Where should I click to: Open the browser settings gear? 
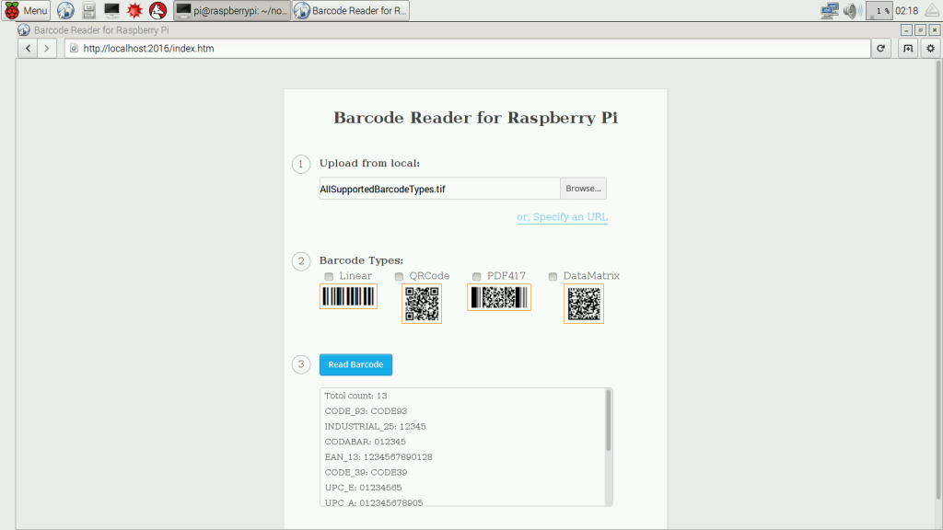931,48
